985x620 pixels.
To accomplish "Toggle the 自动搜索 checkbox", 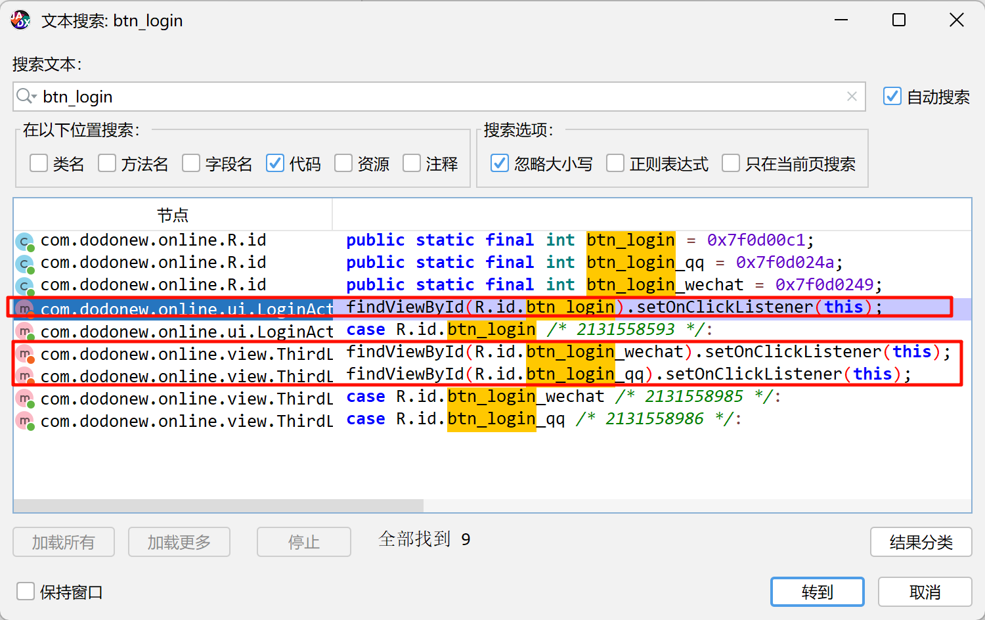I will tap(892, 97).
